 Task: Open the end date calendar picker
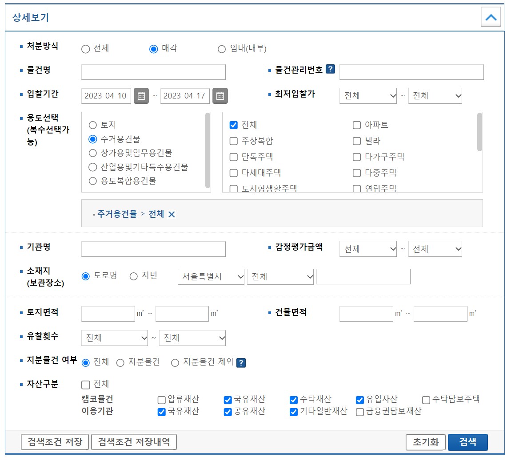click(x=221, y=96)
